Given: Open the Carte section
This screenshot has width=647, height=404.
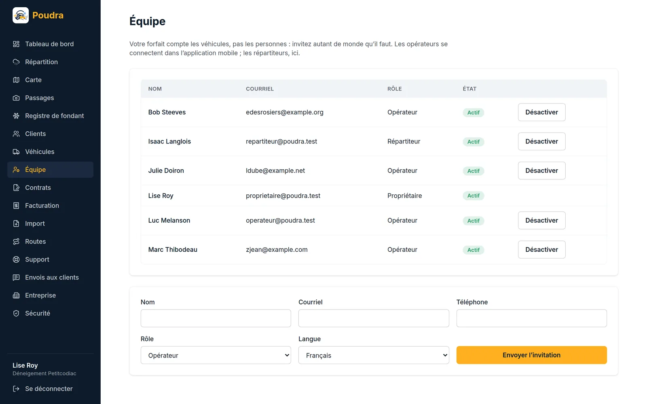Looking at the screenshot, I should point(50,80).
